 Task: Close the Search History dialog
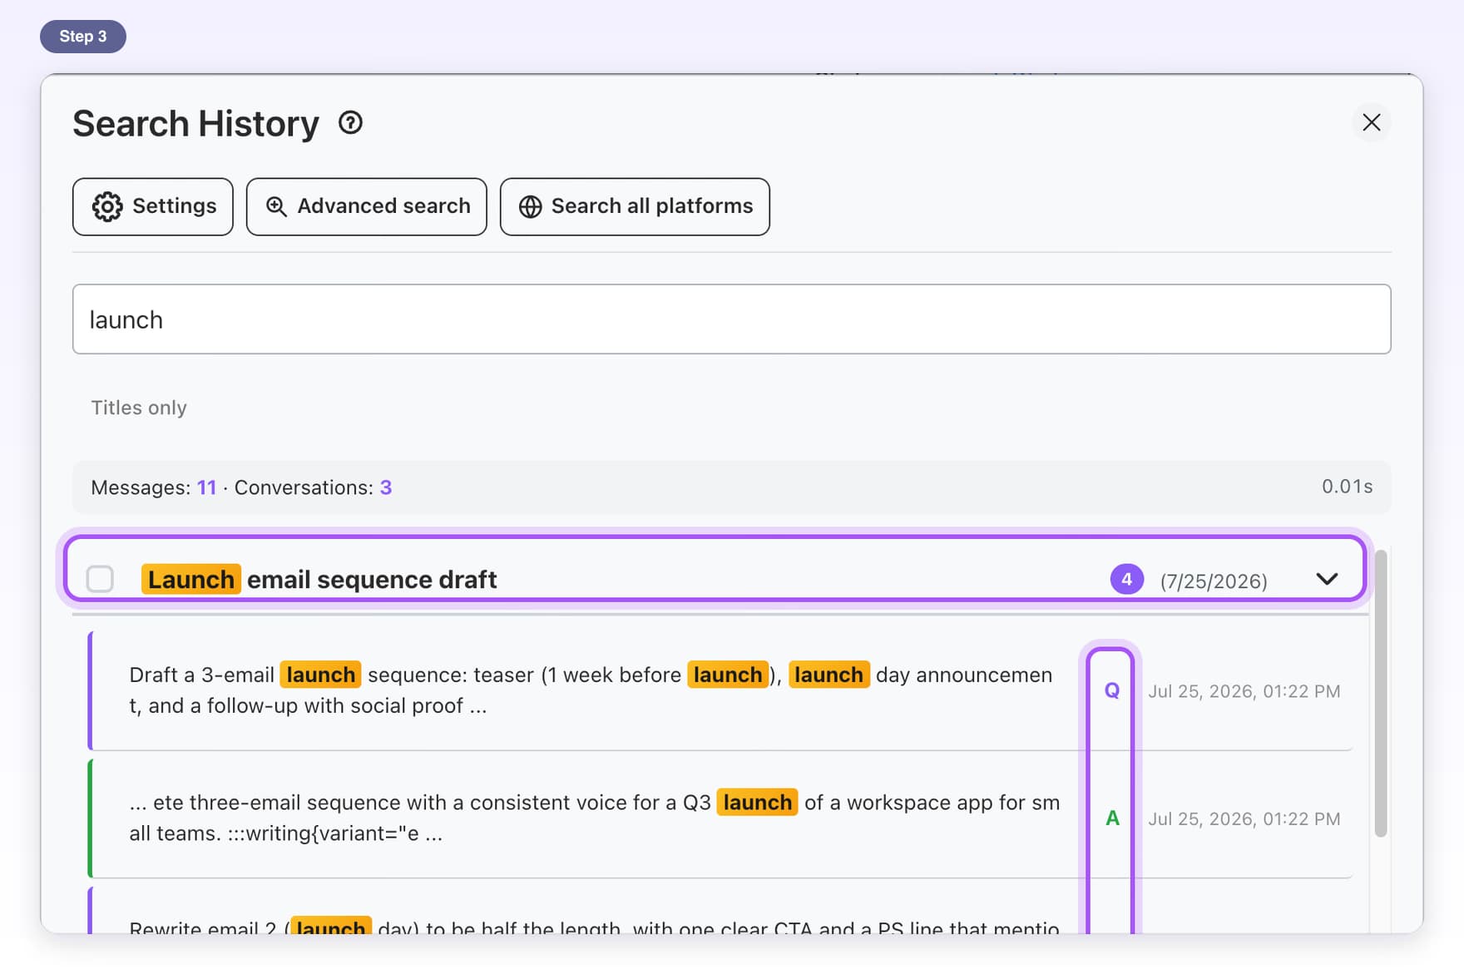point(1371,122)
